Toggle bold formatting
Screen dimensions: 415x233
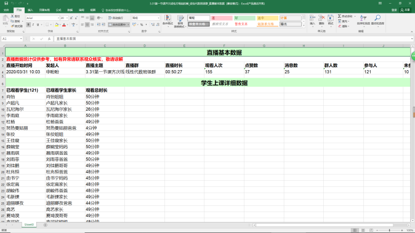pos(28,25)
